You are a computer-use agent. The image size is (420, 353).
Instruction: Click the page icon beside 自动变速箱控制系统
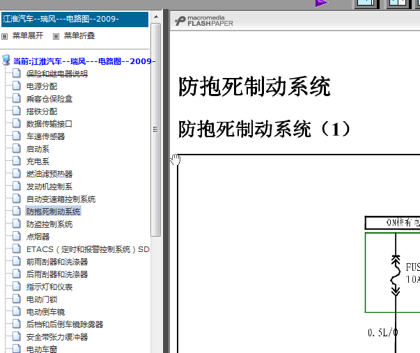click(x=17, y=198)
